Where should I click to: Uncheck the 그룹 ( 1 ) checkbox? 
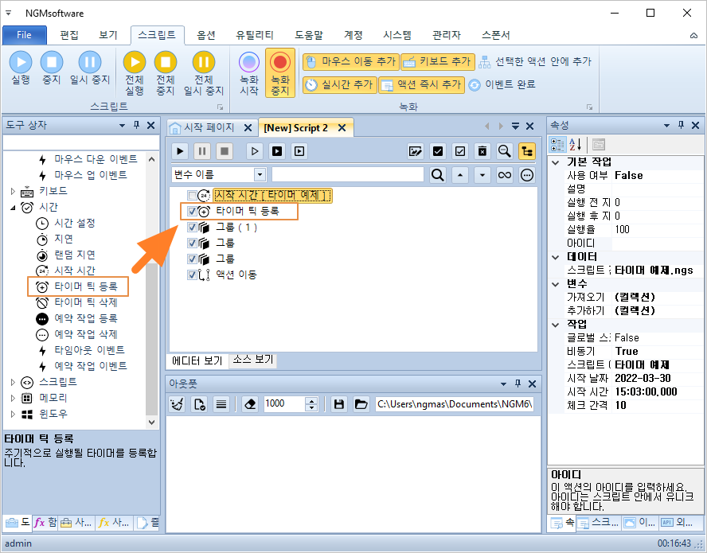pos(192,227)
